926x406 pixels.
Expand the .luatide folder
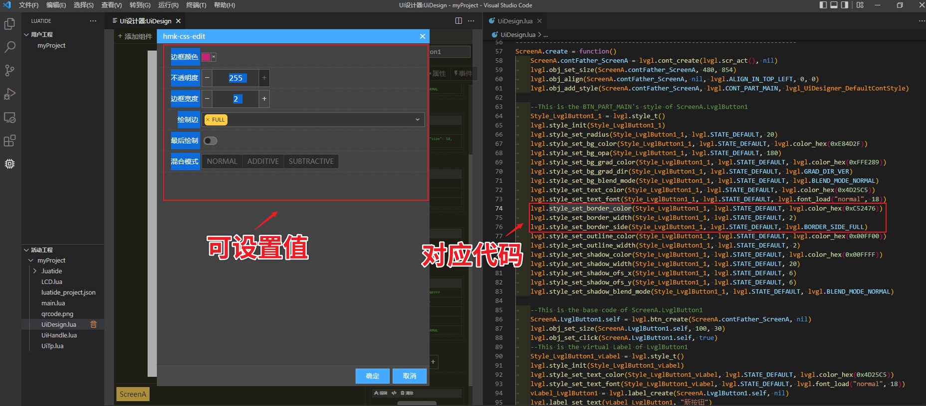click(x=35, y=271)
